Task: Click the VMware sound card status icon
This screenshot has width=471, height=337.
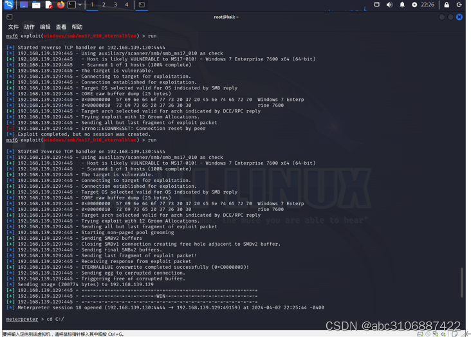Action: (443, 334)
